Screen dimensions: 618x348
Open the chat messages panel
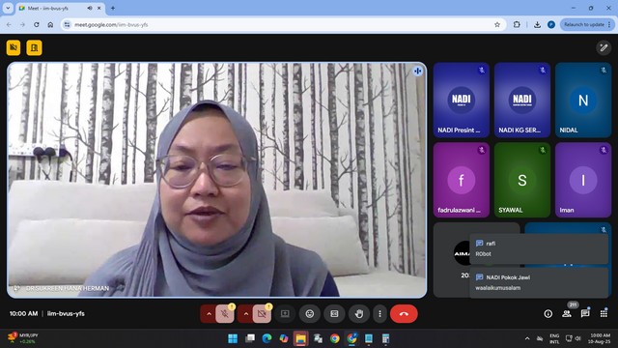tap(585, 313)
